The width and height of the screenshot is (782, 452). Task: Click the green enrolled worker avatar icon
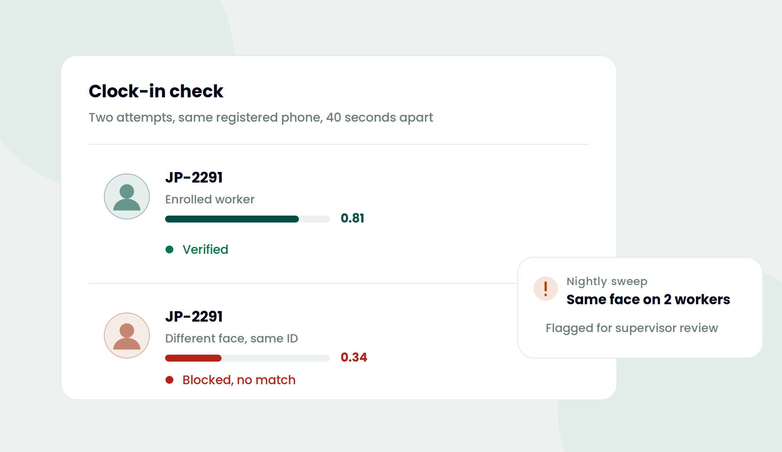[x=127, y=196]
